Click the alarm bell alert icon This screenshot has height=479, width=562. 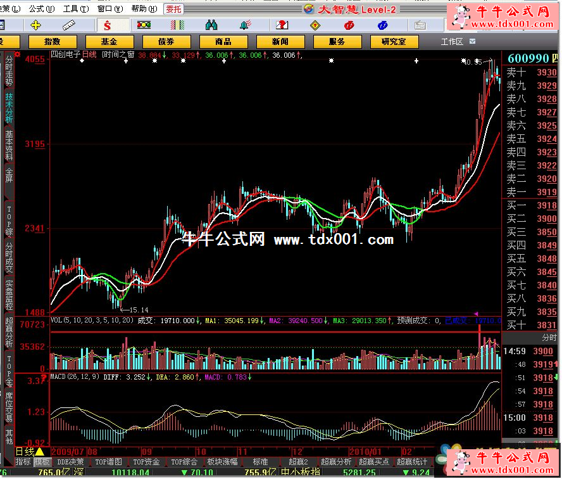245,25
